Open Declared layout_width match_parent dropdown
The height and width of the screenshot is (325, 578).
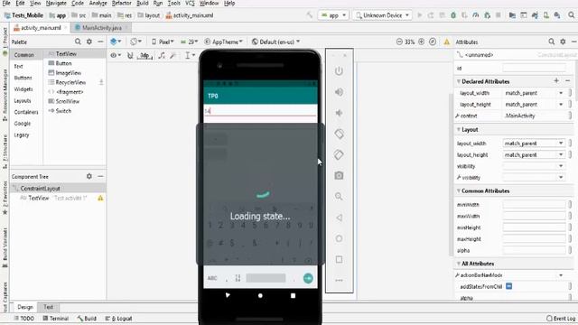tap(561, 93)
